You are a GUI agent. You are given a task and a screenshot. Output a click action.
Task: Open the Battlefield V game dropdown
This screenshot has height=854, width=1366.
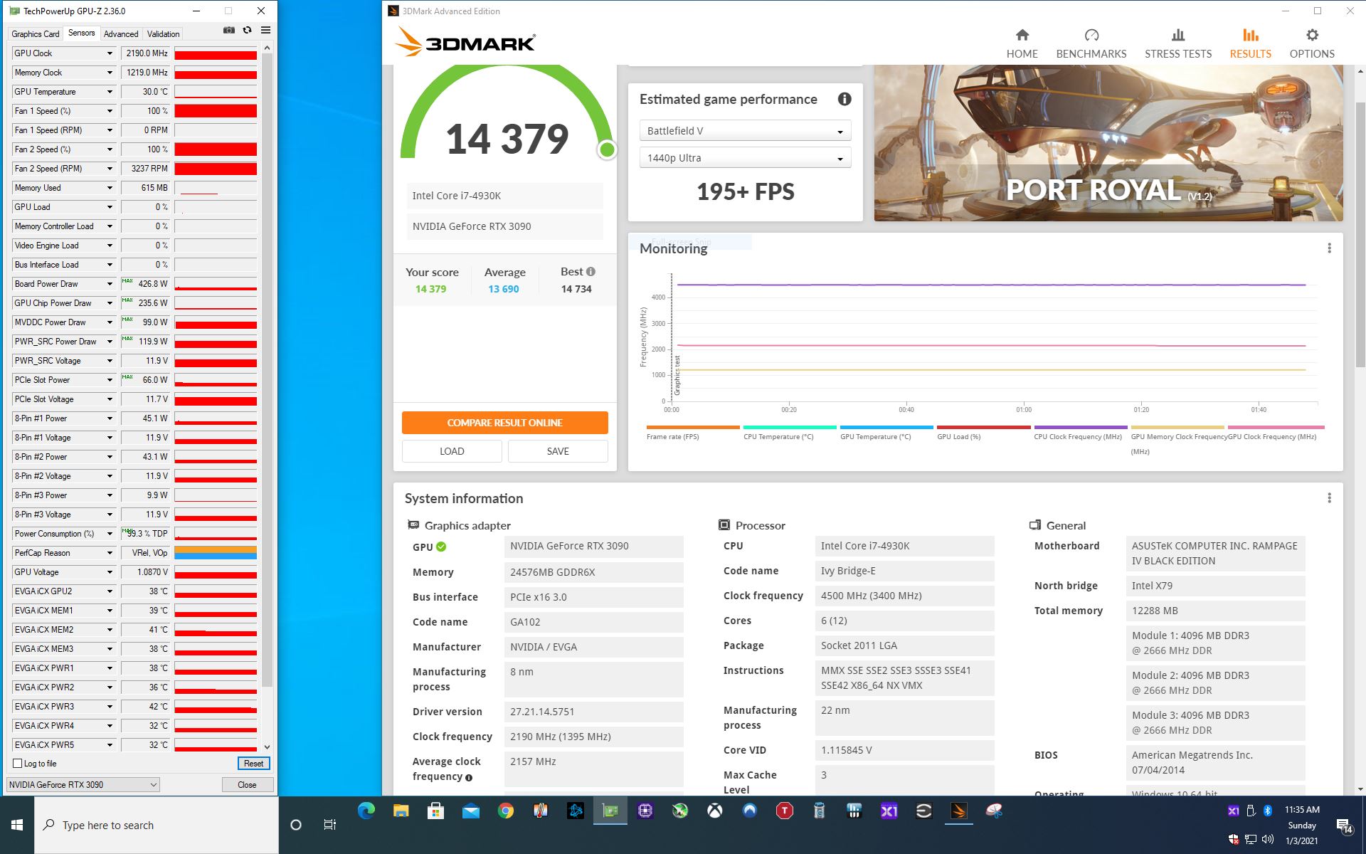[745, 131]
